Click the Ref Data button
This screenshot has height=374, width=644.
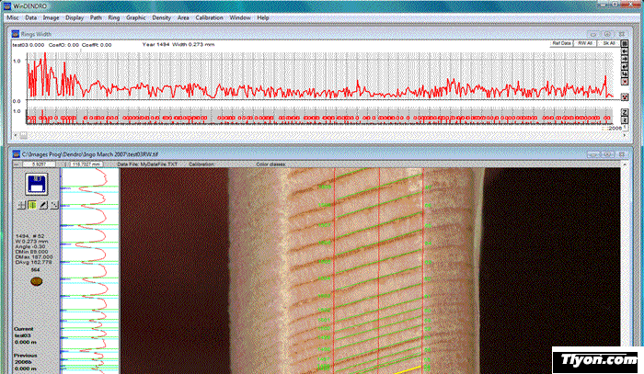click(561, 43)
